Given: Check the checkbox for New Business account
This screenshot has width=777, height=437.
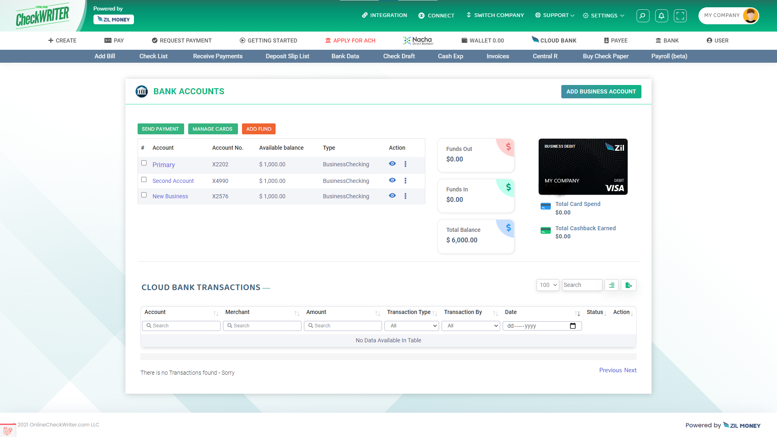Looking at the screenshot, I should pyautogui.click(x=144, y=195).
